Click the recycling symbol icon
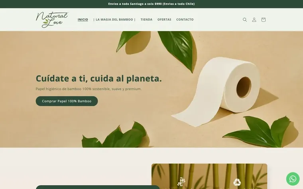The image size is (303, 189). click(237, 182)
